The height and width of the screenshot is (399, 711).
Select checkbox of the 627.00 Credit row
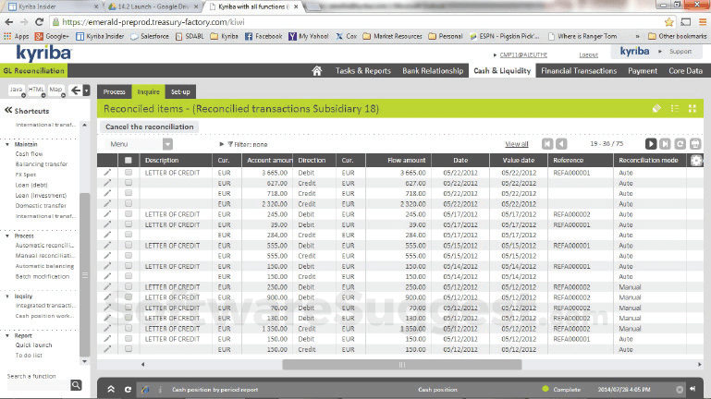click(129, 183)
